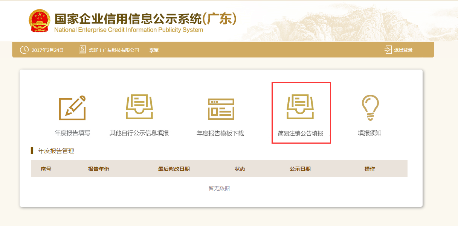Click the national emblem logo
This screenshot has height=226, width=458.
click(39, 21)
